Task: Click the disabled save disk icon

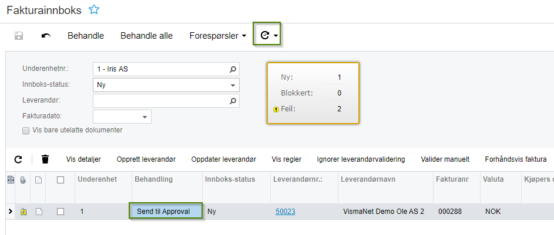Action: click(x=19, y=36)
